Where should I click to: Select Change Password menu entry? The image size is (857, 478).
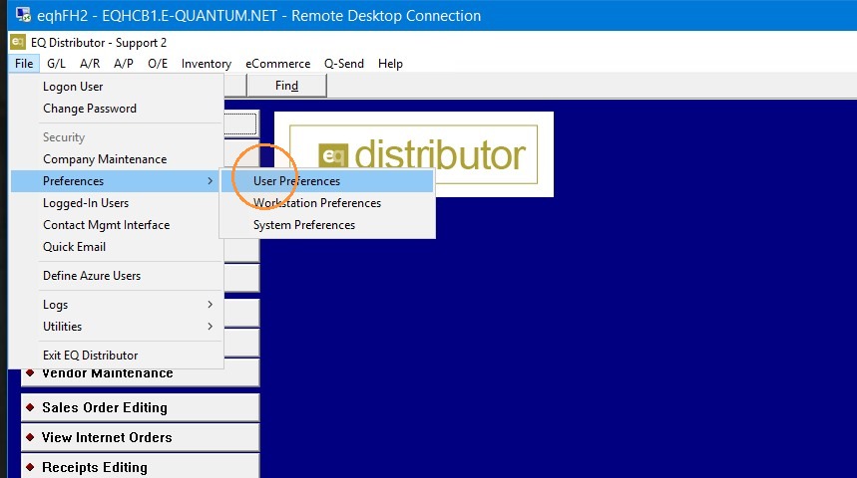tap(117, 108)
